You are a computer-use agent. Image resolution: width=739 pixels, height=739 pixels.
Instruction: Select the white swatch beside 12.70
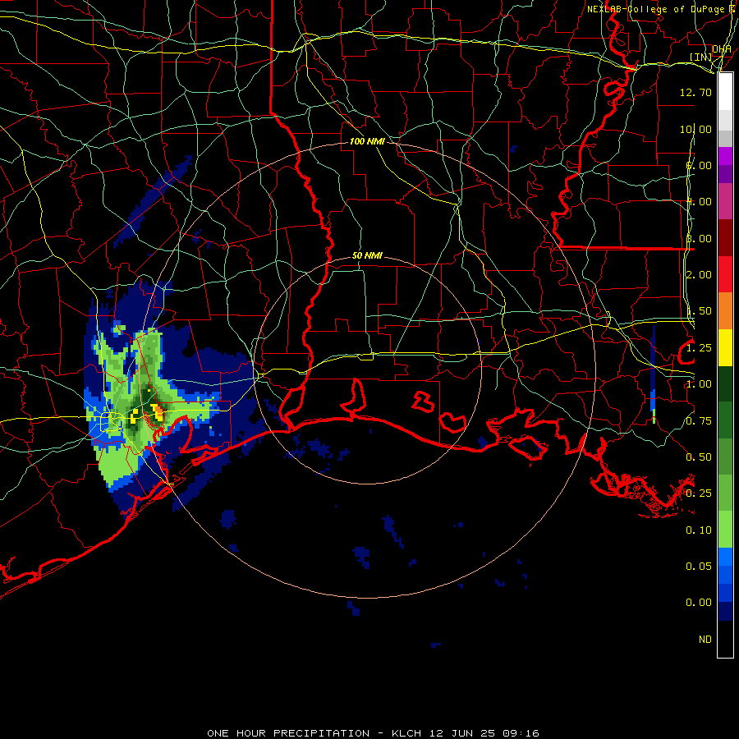[x=725, y=91]
